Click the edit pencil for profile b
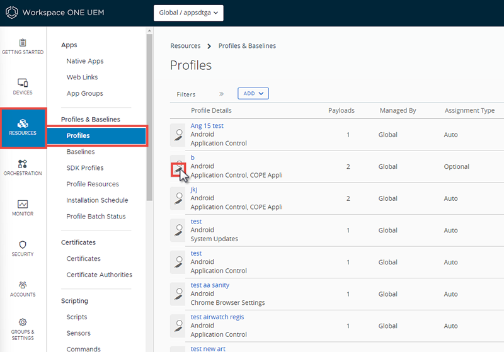 [178, 169]
